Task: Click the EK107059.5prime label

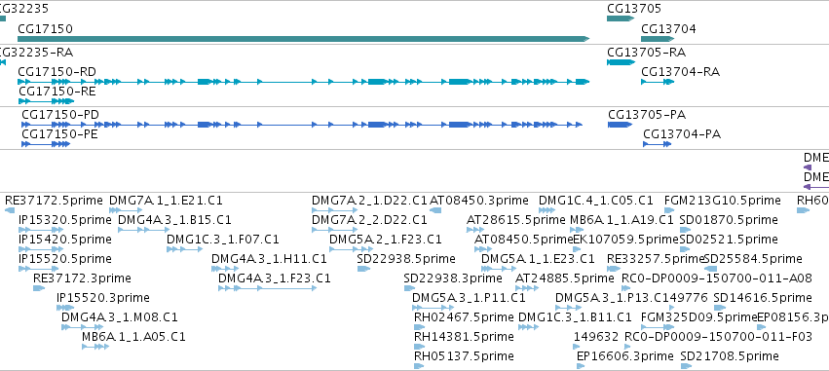Action: tap(626, 240)
